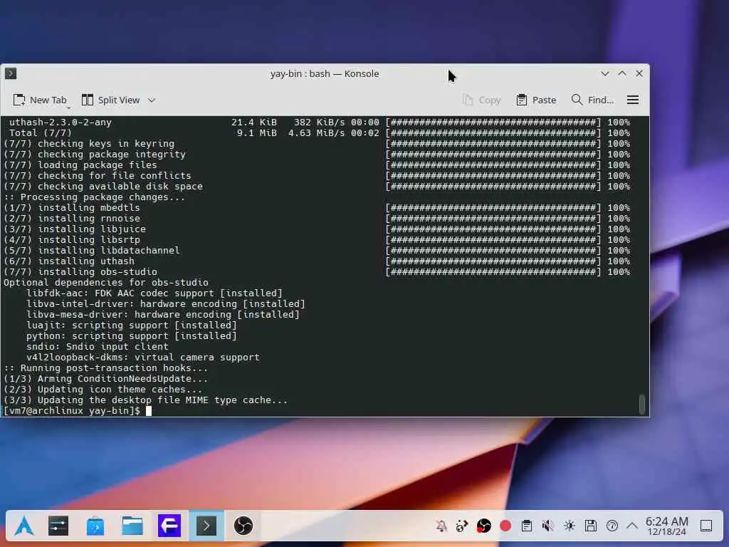Click the 'uthash-2.3.0-2-any' line

coord(61,122)
